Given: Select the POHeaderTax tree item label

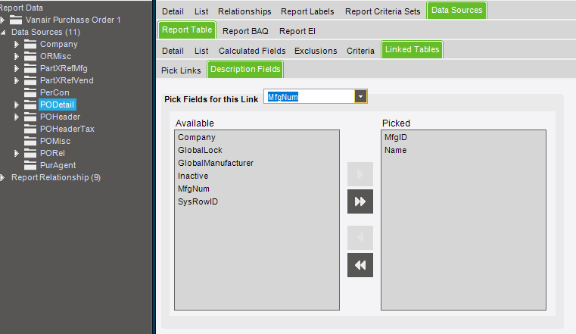Looking at the screenshot, I should [x=67, y=129].
